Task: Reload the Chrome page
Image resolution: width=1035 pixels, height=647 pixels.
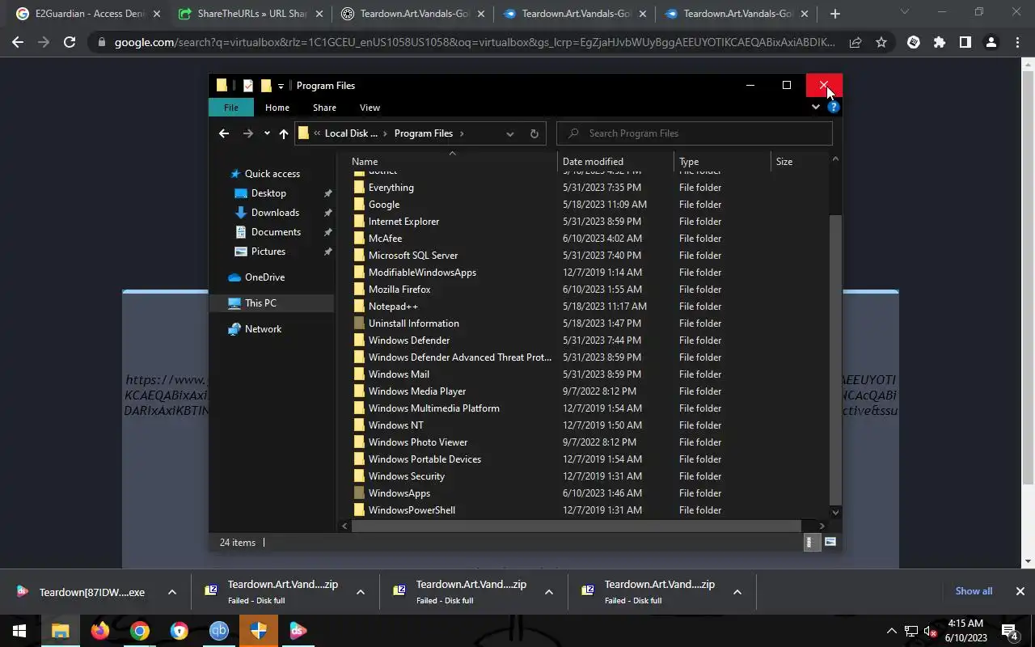Action: coord(70,42)
